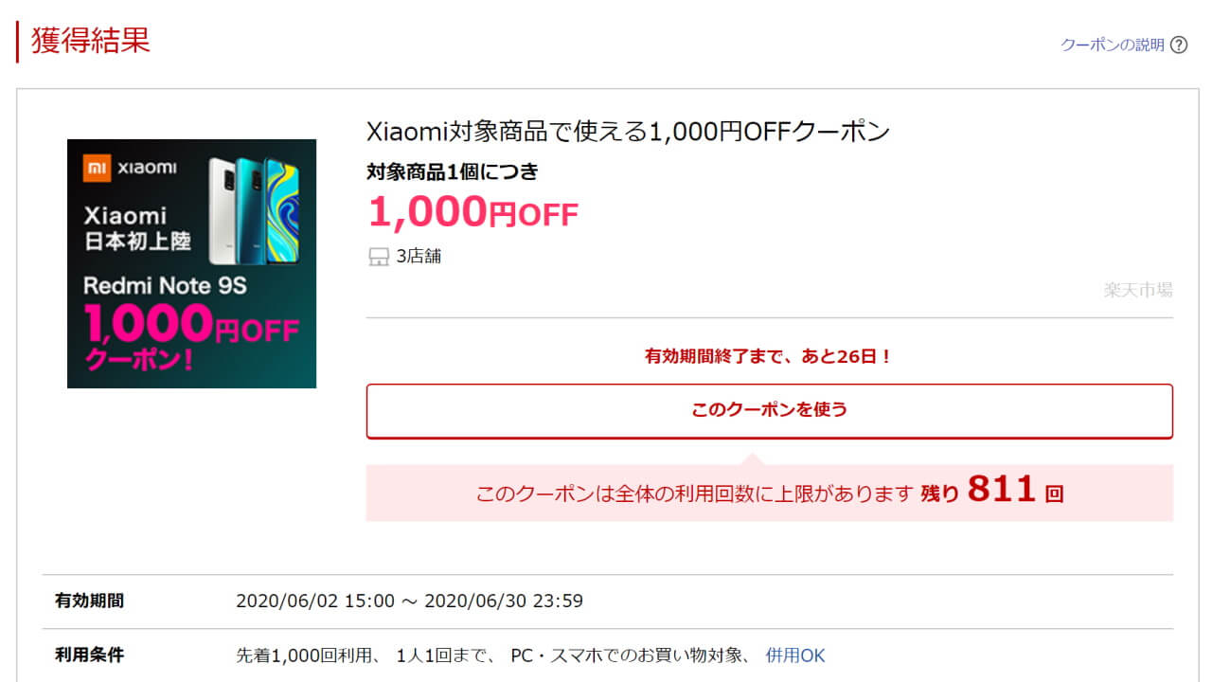This screenshot has height=682, width=1212.
Task: Select the Xiaomi対象商品で使える1,000円OFFクーポン title
Action: (x=628, y=132)
